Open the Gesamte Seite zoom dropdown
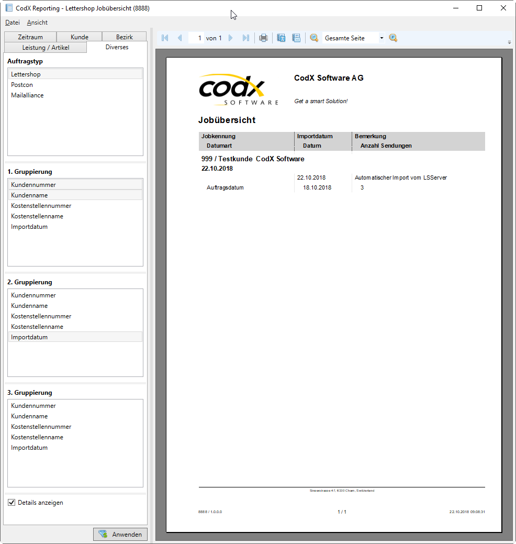The image size is (516, 544). (382, 38)
